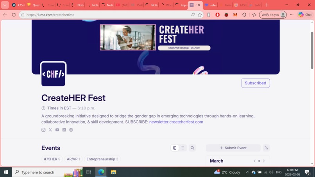Viewport: 315px width, 177px height.
Task: Refresh the page
Action: click(x=14, y=15)
